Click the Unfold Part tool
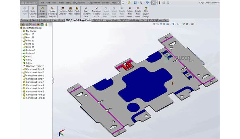Image resolution: width=240 pixels, height=139 pixels. [x=25, y=12]
